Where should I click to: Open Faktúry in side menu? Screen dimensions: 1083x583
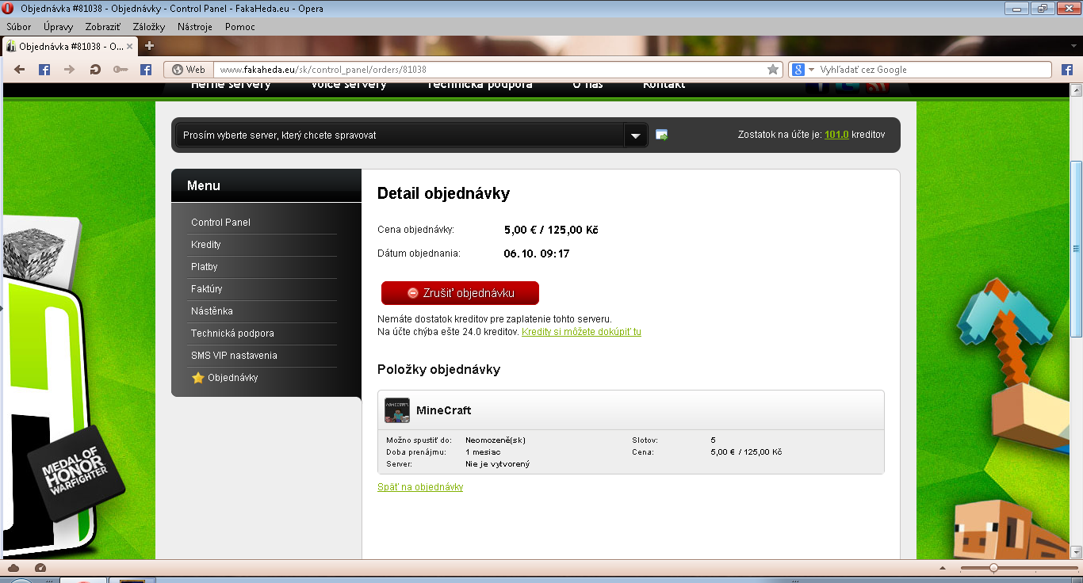[207, 289]
